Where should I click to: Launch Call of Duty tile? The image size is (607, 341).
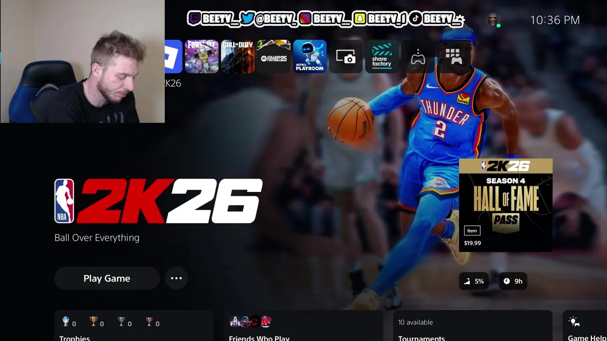pyautogui.click(x=238, y=56)
